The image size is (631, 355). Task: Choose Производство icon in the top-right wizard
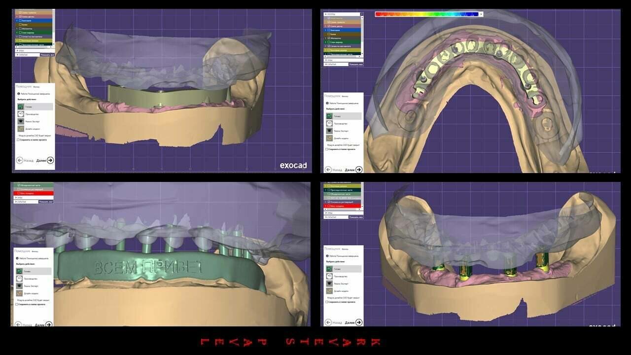(x=329, y=124)
